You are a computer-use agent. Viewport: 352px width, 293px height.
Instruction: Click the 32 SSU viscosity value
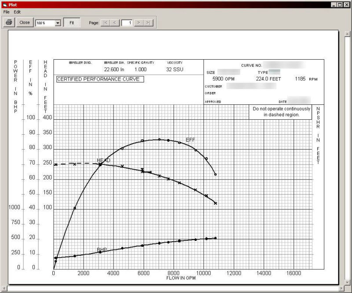[x=175, y=69]
